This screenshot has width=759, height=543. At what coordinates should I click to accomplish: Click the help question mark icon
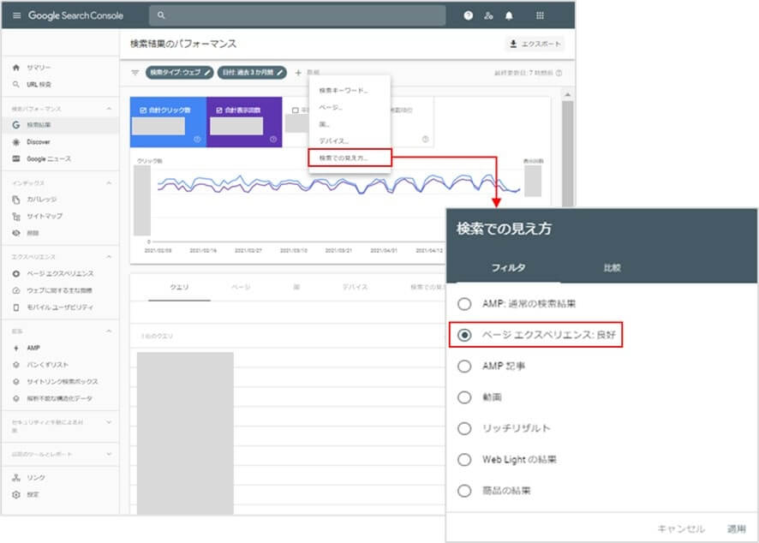[x=468, y=15]
